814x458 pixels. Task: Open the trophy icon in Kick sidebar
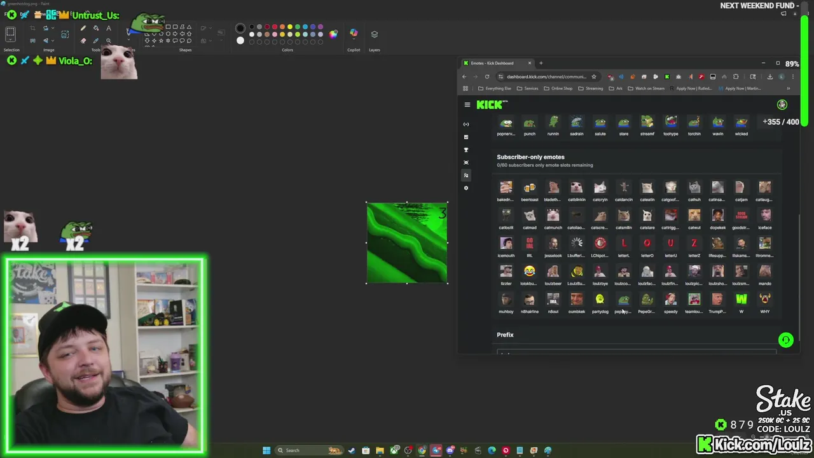[466, 149]
